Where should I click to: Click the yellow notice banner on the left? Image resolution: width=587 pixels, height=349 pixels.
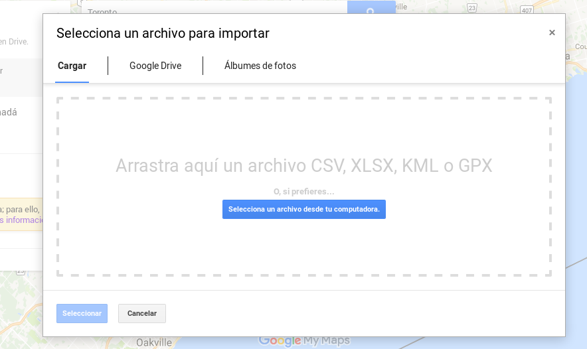click(21, 214)
